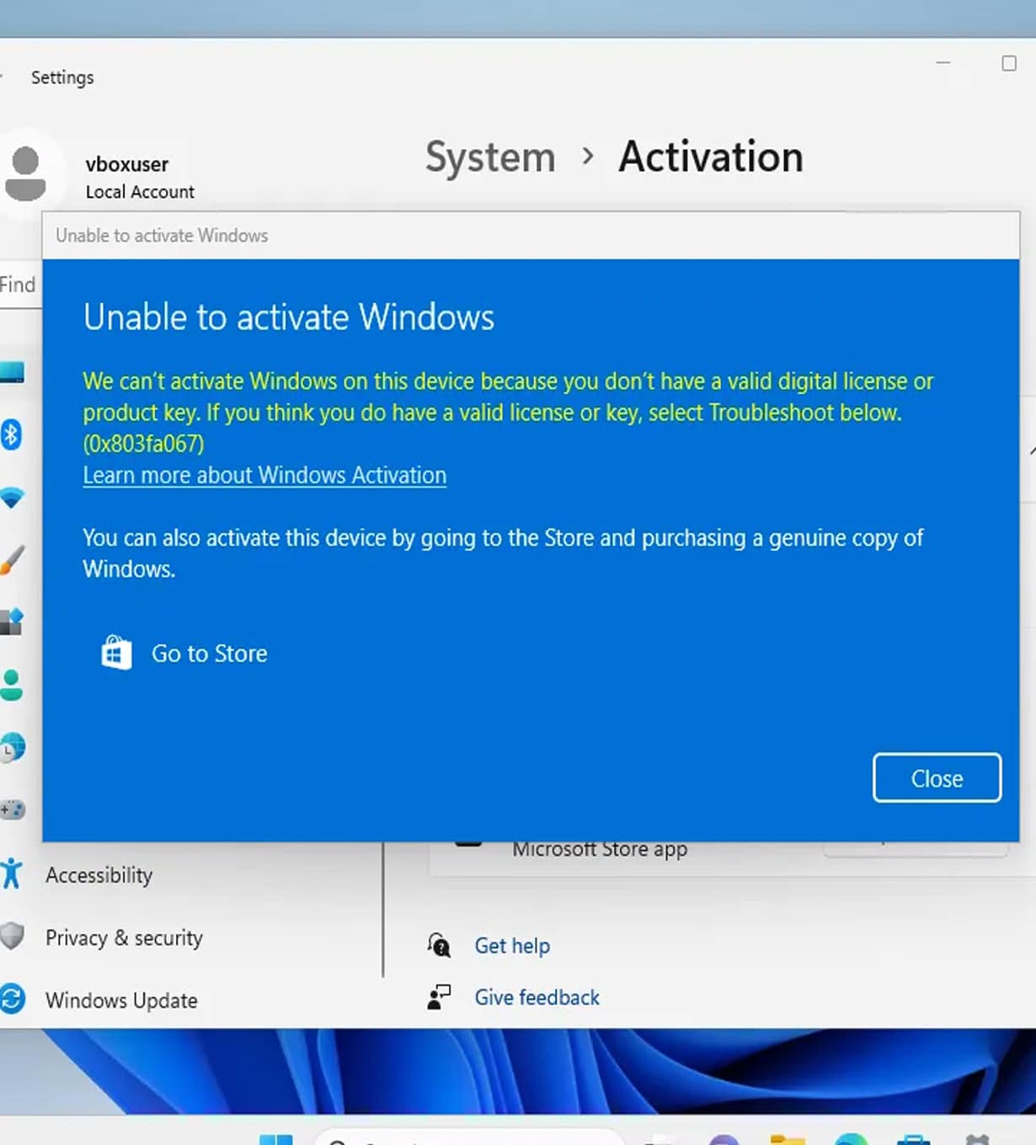Click the Give feedback link

point(537,998)
